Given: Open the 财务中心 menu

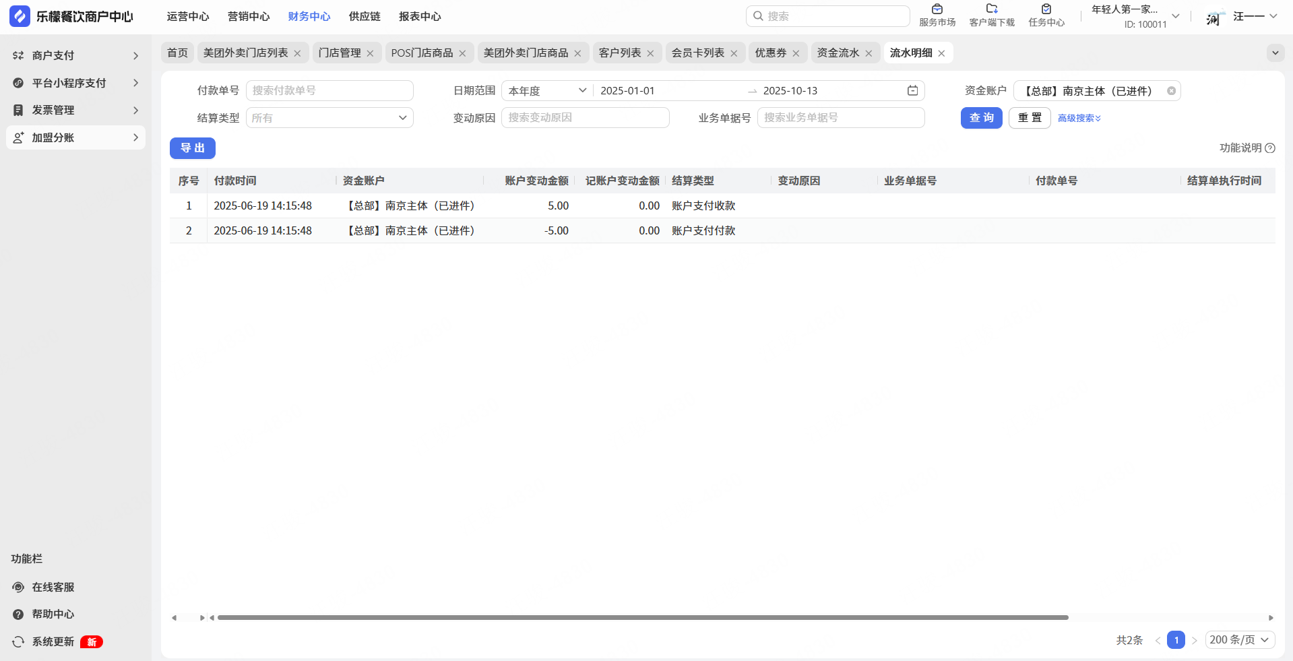Looking at the screenshot, I should tap(309, 16).
